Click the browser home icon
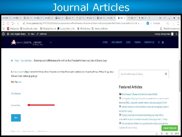Image resolution: width=182 pixels, height=137 pixels. (4, 23)
